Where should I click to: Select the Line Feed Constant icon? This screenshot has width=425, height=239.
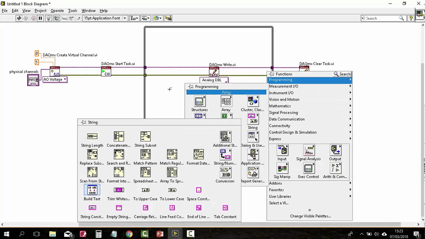click(172, 208)
